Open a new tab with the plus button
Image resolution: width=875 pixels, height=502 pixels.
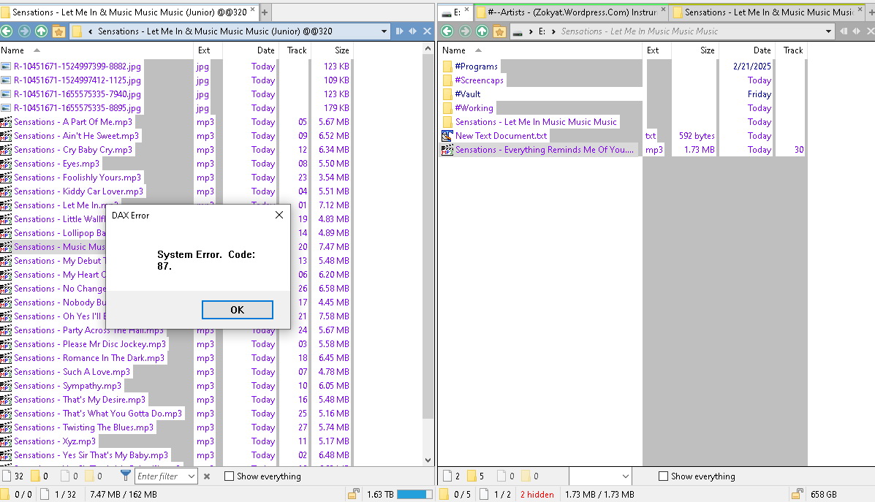[x=265, y=12]
